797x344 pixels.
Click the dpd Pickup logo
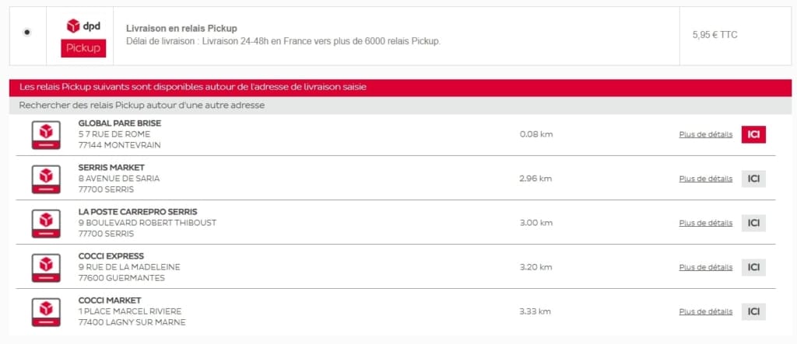pos(83,37)
